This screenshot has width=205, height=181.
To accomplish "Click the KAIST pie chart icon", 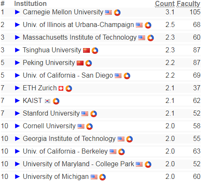I will click(x=56, y=101).
